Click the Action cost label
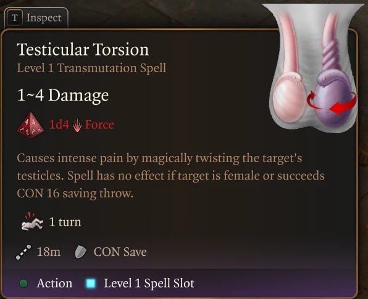The width and height of the screenshot is (368, 299). pos(54,284)
